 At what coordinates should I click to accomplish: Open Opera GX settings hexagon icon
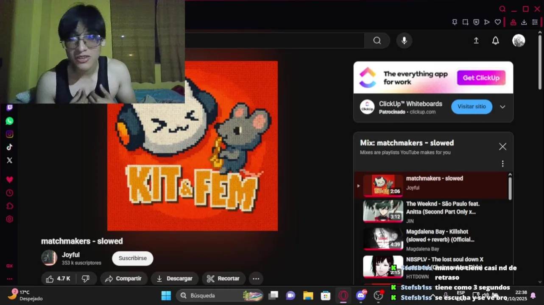click(x=9, y=219)
